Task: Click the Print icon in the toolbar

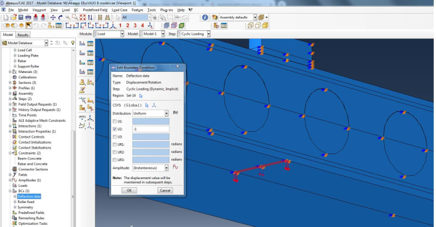Action: (28, 17)
